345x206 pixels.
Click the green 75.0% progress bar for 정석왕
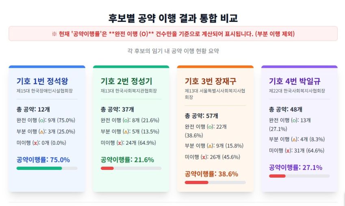pyautogui.click(x=39, y=168)
